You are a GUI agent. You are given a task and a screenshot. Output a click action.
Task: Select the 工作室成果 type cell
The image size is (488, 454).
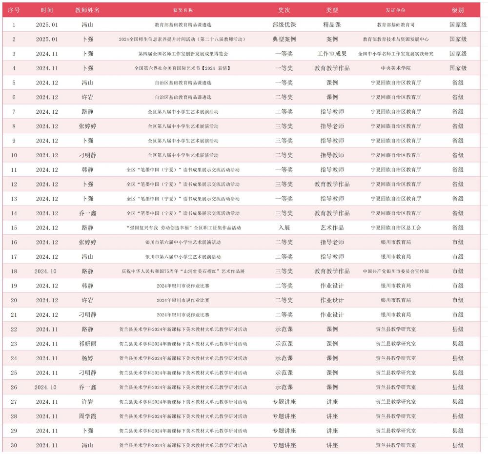point(332,54)
